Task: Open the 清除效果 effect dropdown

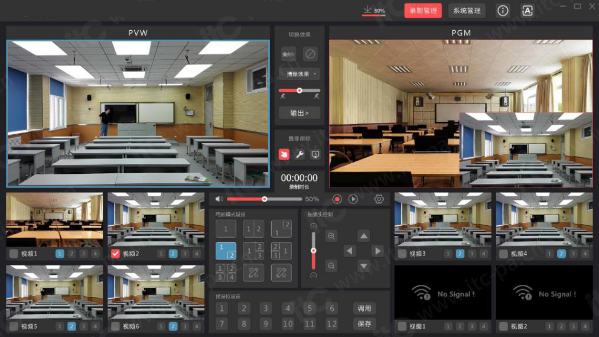Action: [x=299, y=74]
